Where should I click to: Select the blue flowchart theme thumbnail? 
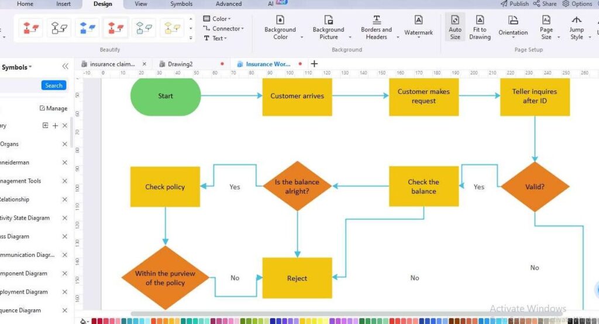[87, 27]
